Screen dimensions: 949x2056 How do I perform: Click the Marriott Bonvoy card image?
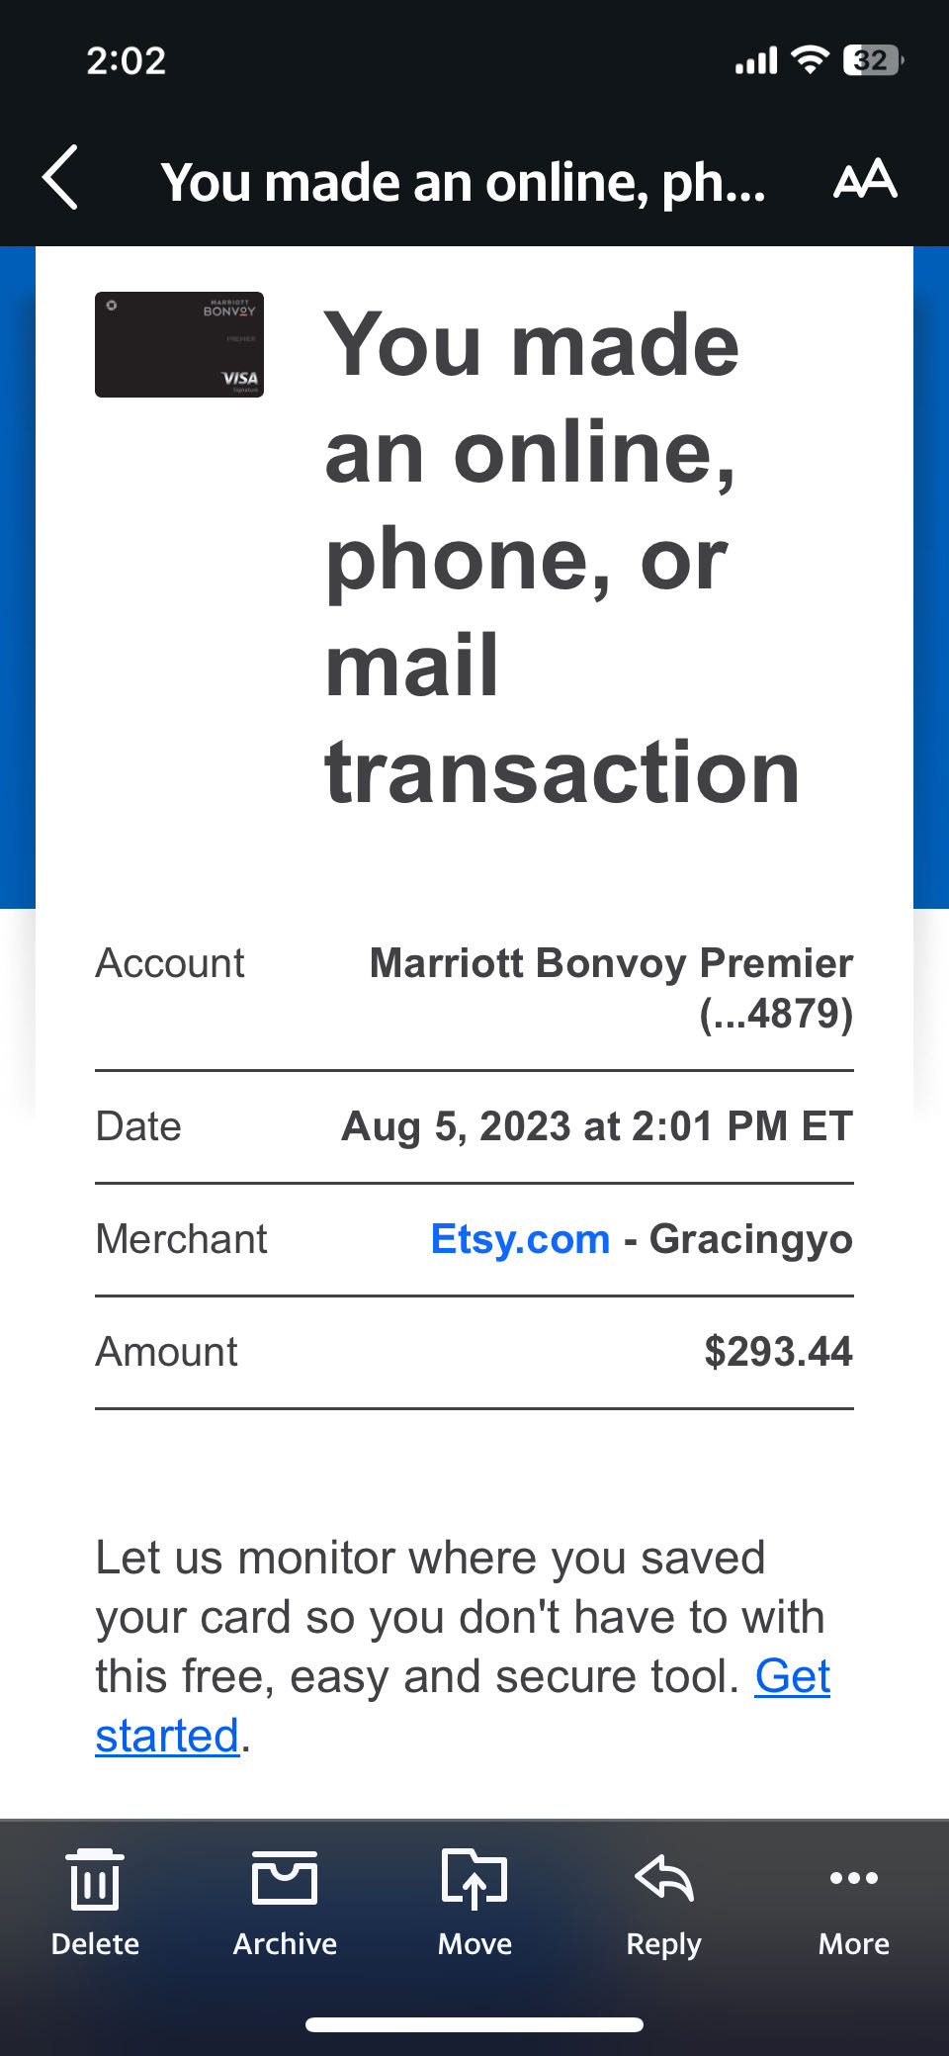coord(179,344)
